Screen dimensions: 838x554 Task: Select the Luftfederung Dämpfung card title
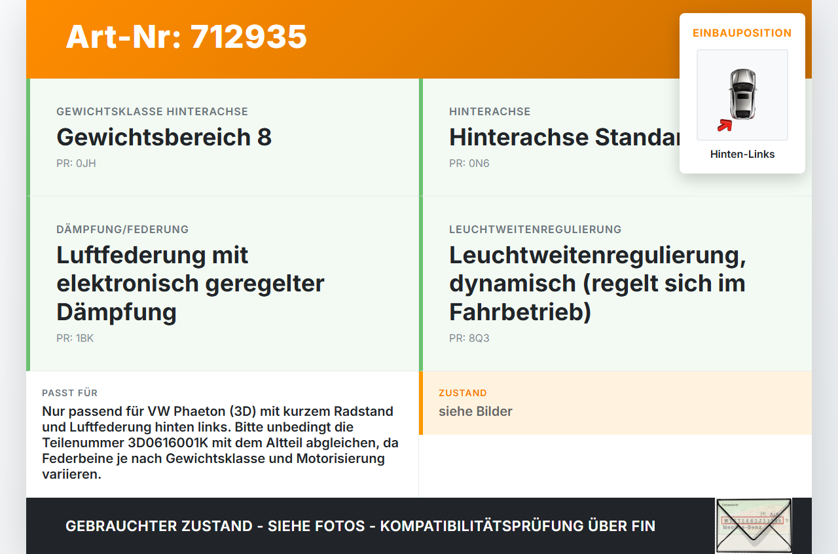point(191,283)
